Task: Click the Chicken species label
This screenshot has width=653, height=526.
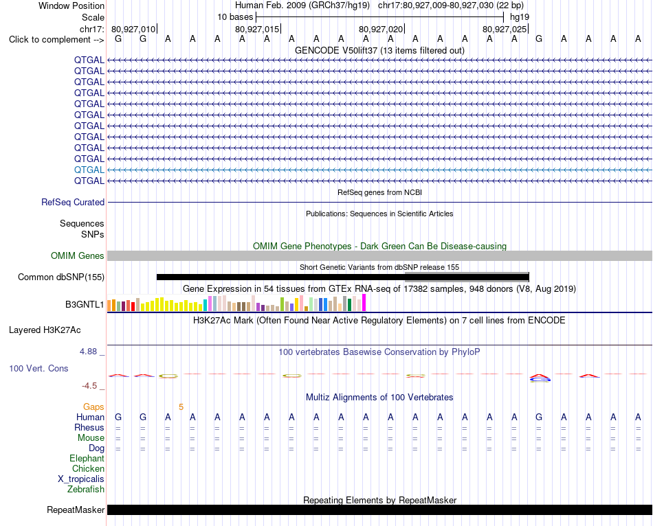Action: [88, 468]
